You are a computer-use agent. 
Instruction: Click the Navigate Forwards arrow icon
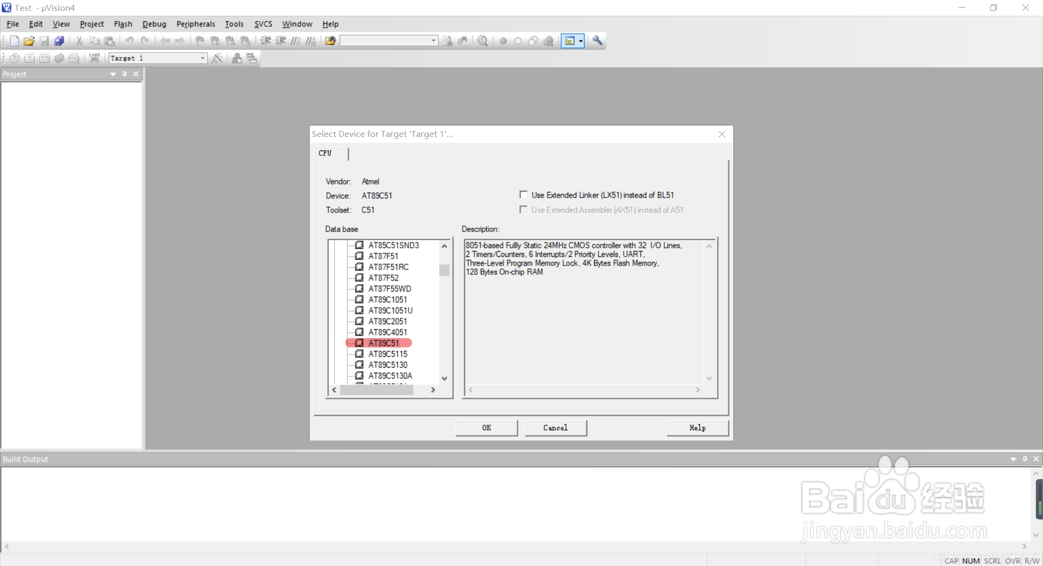(x=180, y=41)
